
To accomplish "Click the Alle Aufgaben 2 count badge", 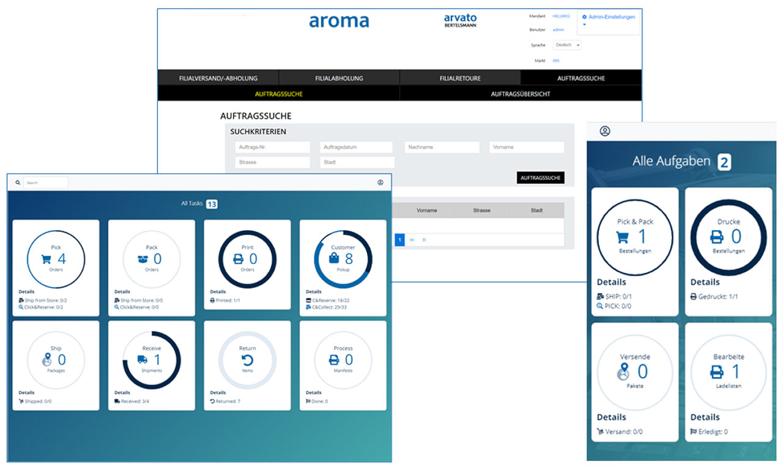I will tap(724, 162).
